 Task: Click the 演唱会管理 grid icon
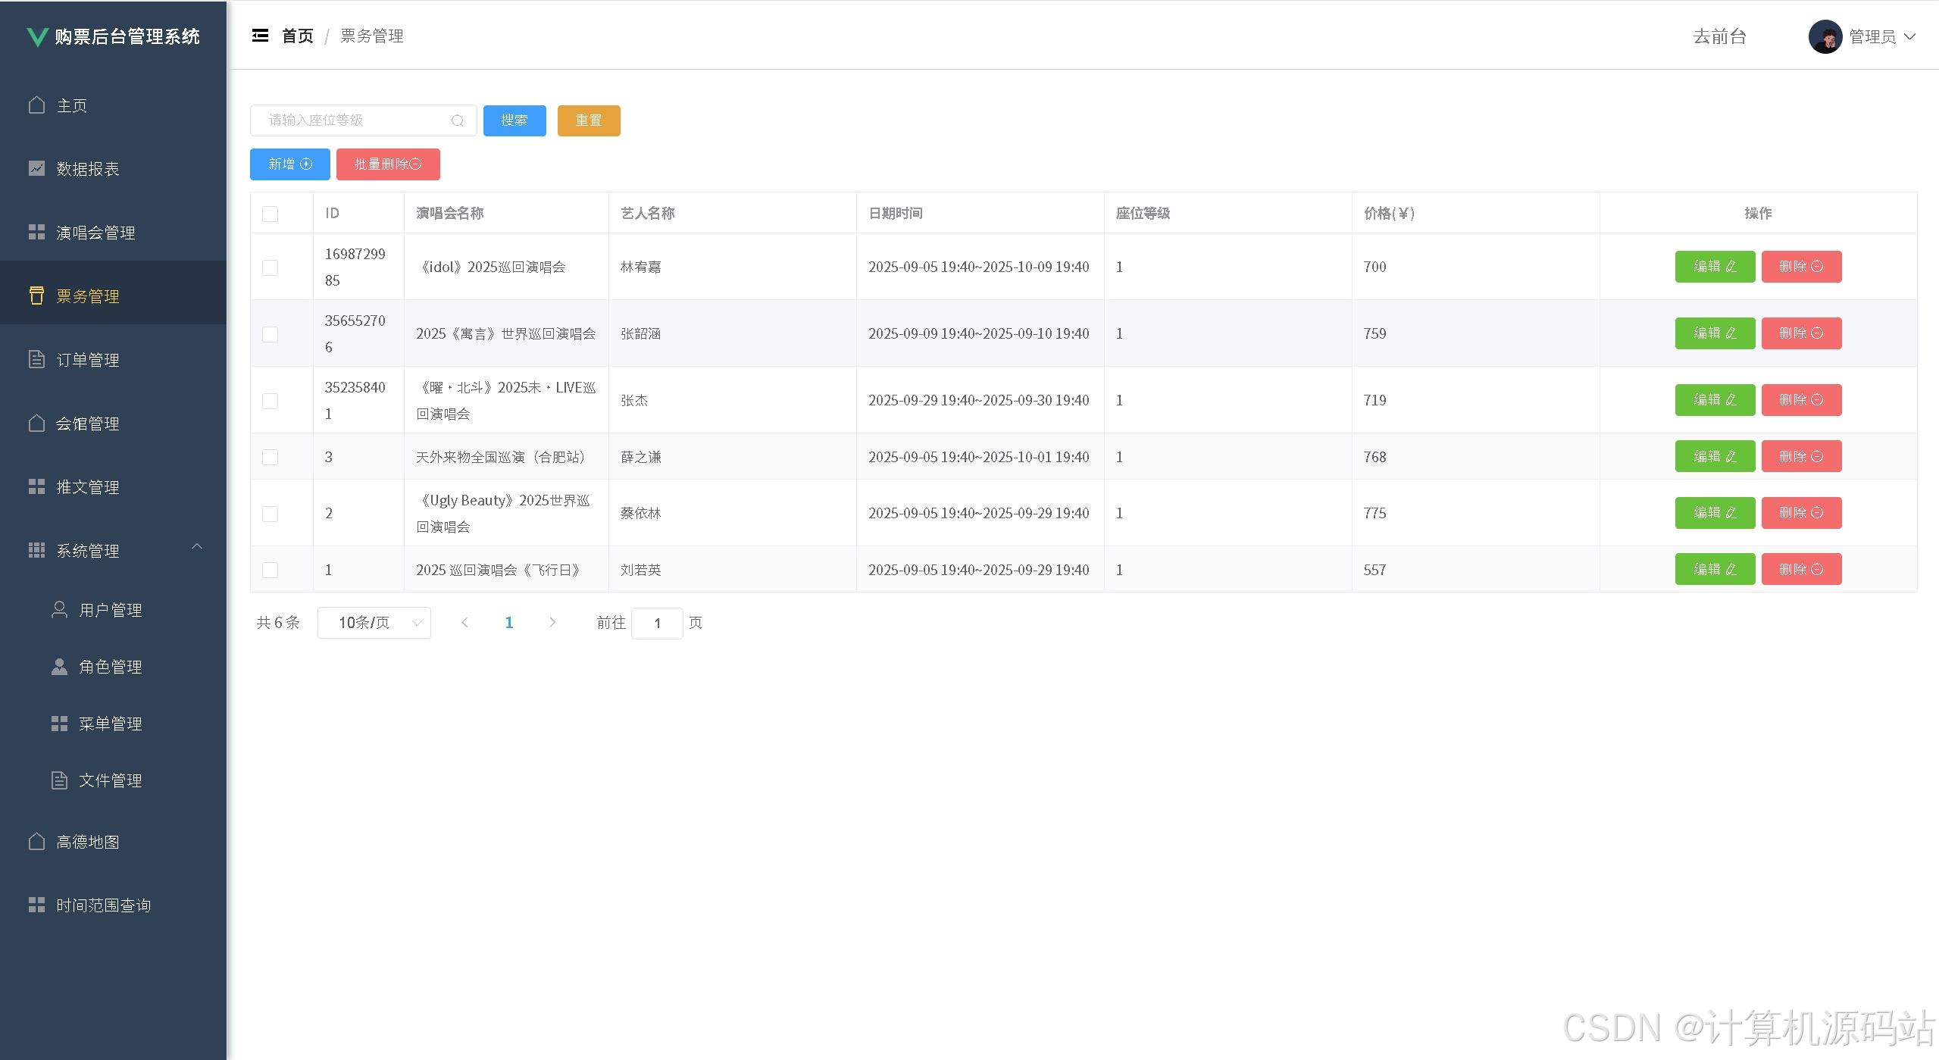click(x=36, y=232)
